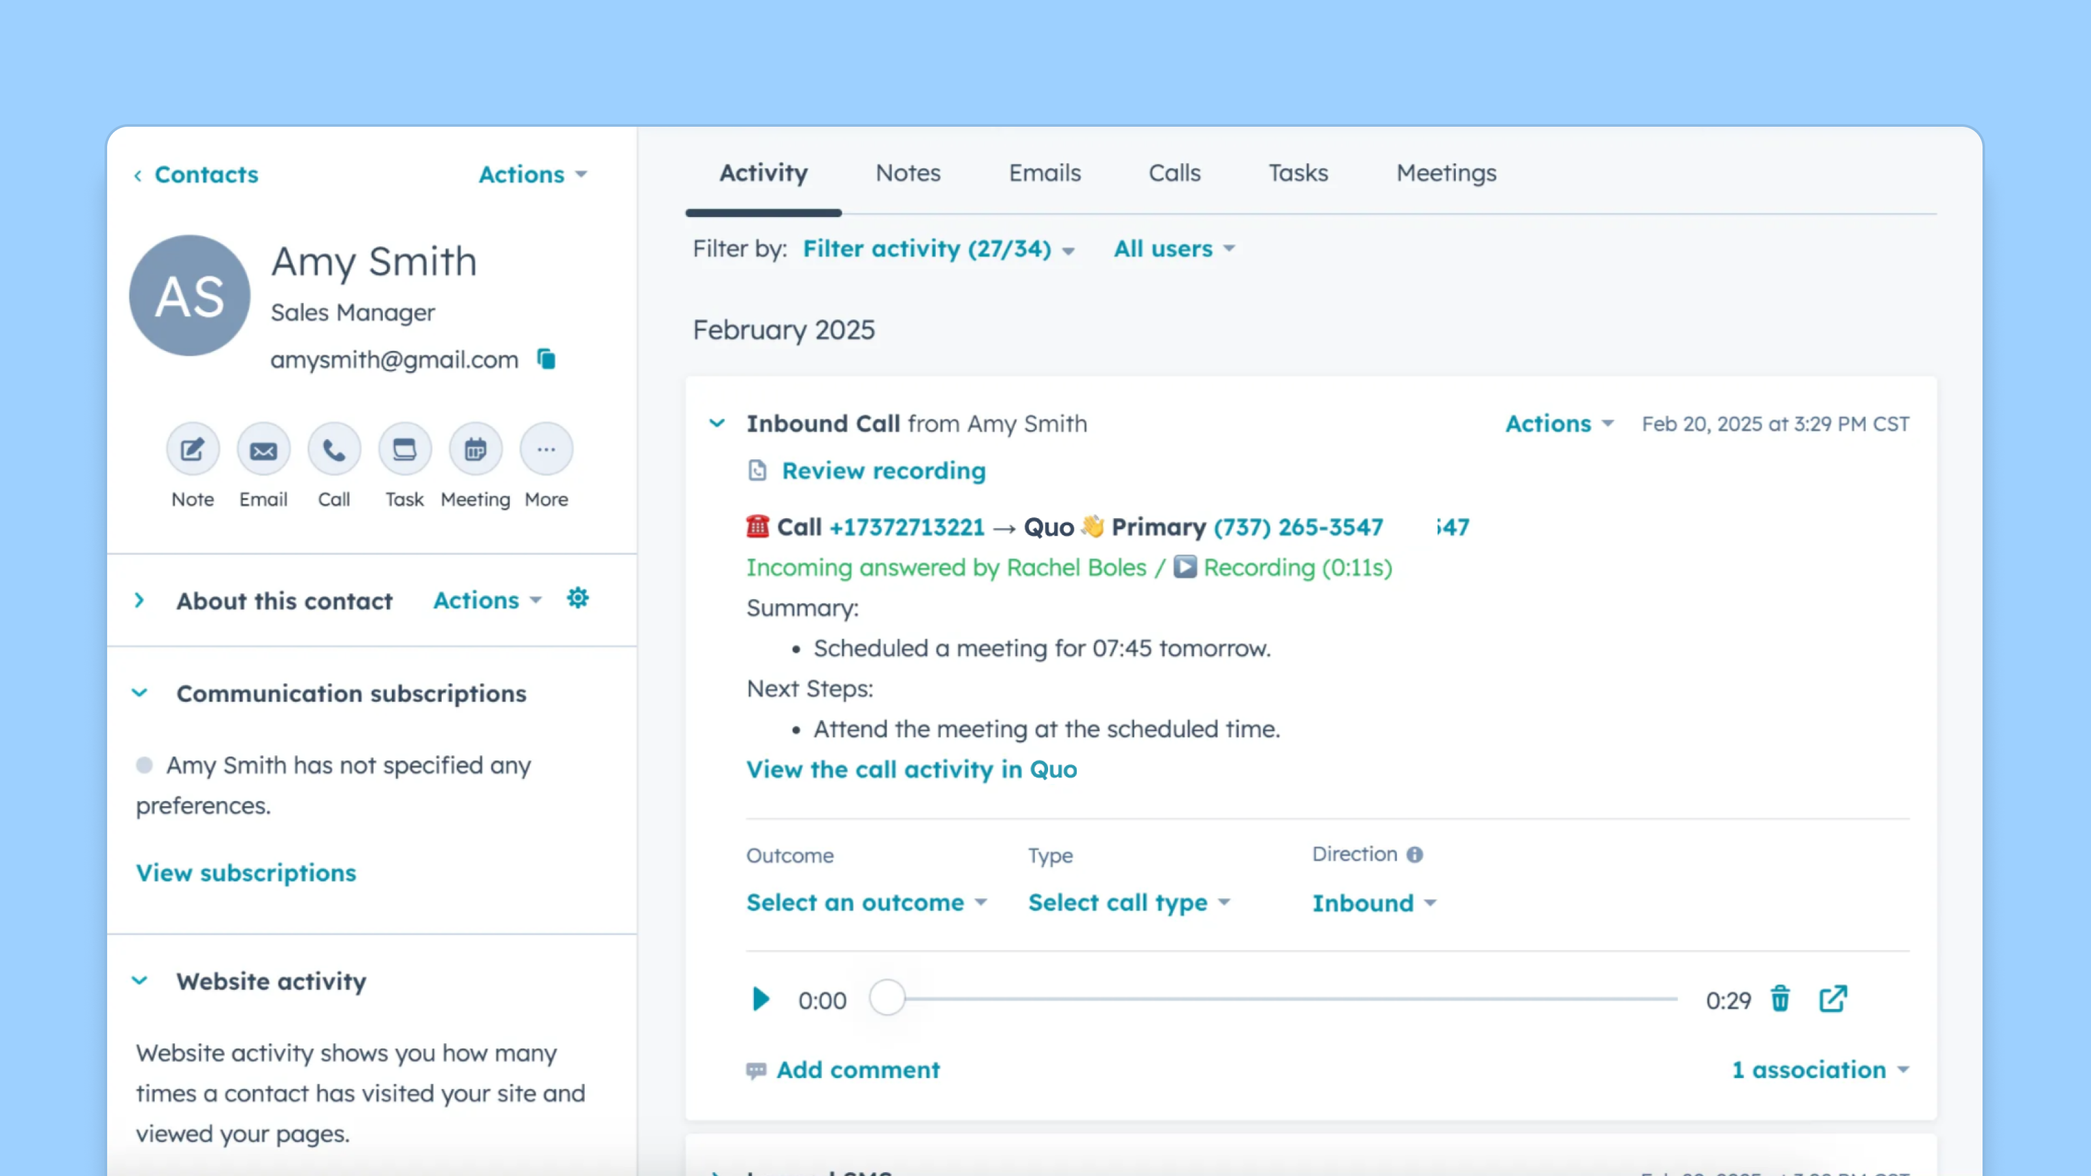Create a task using the Task icon
The width and height of the screenshot is (2091, 1176).
[404, 448]
